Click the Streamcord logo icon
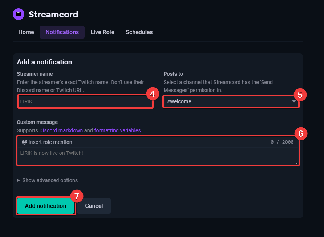The image size is (324, 237). 18,14
